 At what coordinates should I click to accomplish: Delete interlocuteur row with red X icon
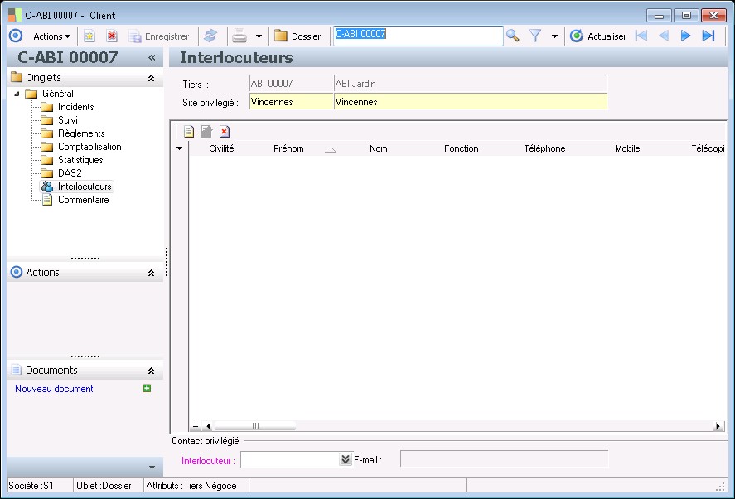[x=224, y=131]
